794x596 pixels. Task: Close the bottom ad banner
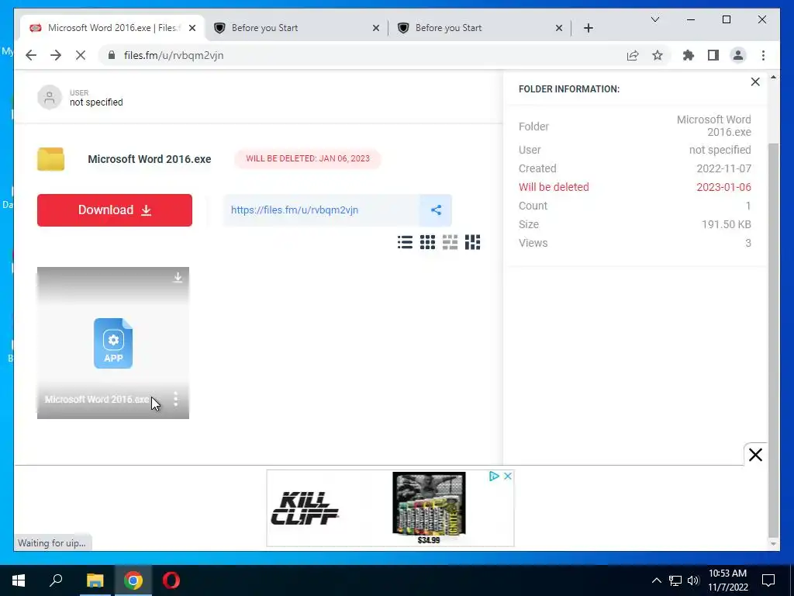[x=755, y=455]
